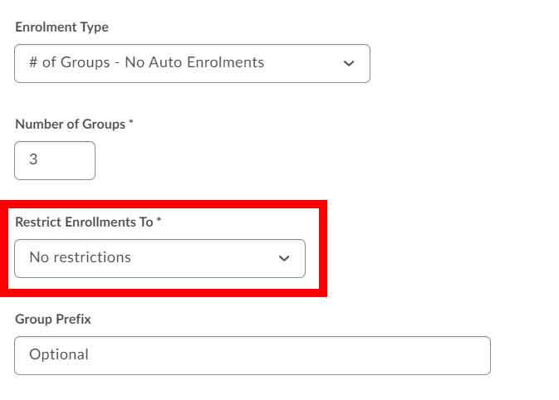This screenshot has height=400, width=559.
Task: Click the required asterisk beside Number of Groups
Action: pos(131,124)
